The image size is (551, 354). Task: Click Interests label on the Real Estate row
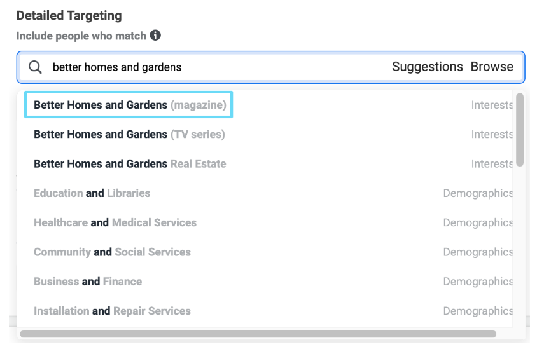(x=492, y=164)
